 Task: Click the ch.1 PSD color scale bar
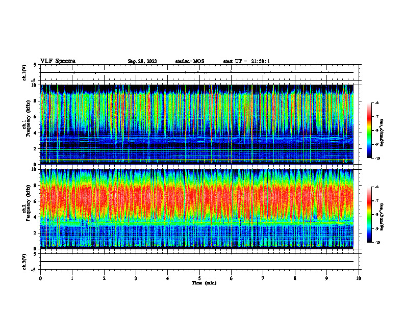click(x=369, y=131)
